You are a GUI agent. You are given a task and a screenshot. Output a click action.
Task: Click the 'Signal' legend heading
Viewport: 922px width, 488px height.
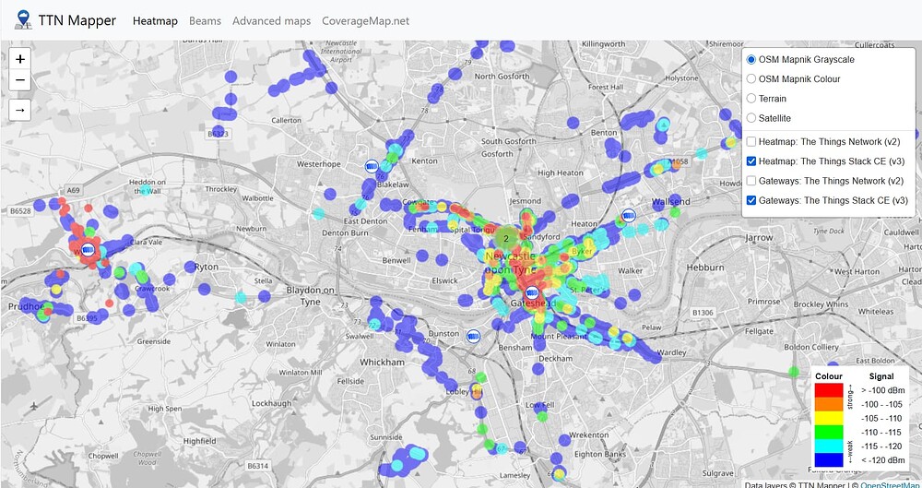tap(881, 376)
